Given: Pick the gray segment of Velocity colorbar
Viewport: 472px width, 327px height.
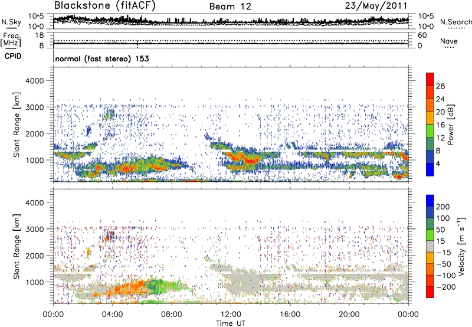Looking at the screenshot, I should pos(430,246).
